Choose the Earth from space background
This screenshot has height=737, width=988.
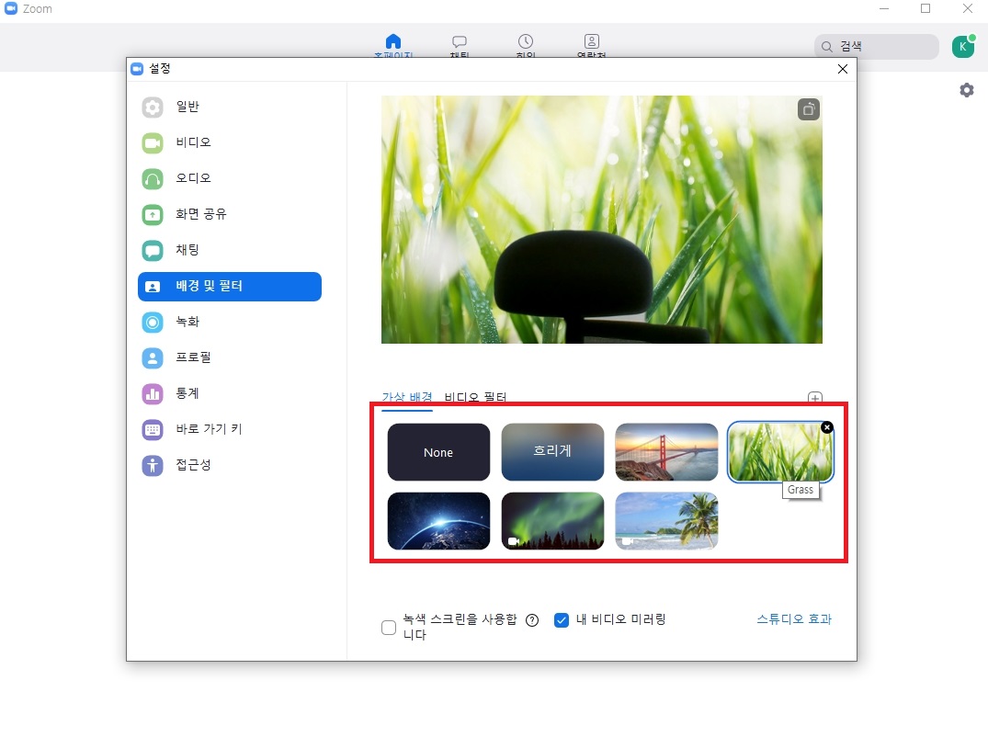[x=438, y=521]
